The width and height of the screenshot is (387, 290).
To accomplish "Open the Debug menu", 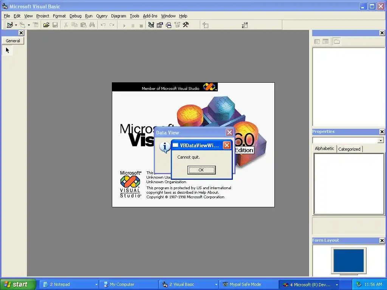I will point(76,16).
